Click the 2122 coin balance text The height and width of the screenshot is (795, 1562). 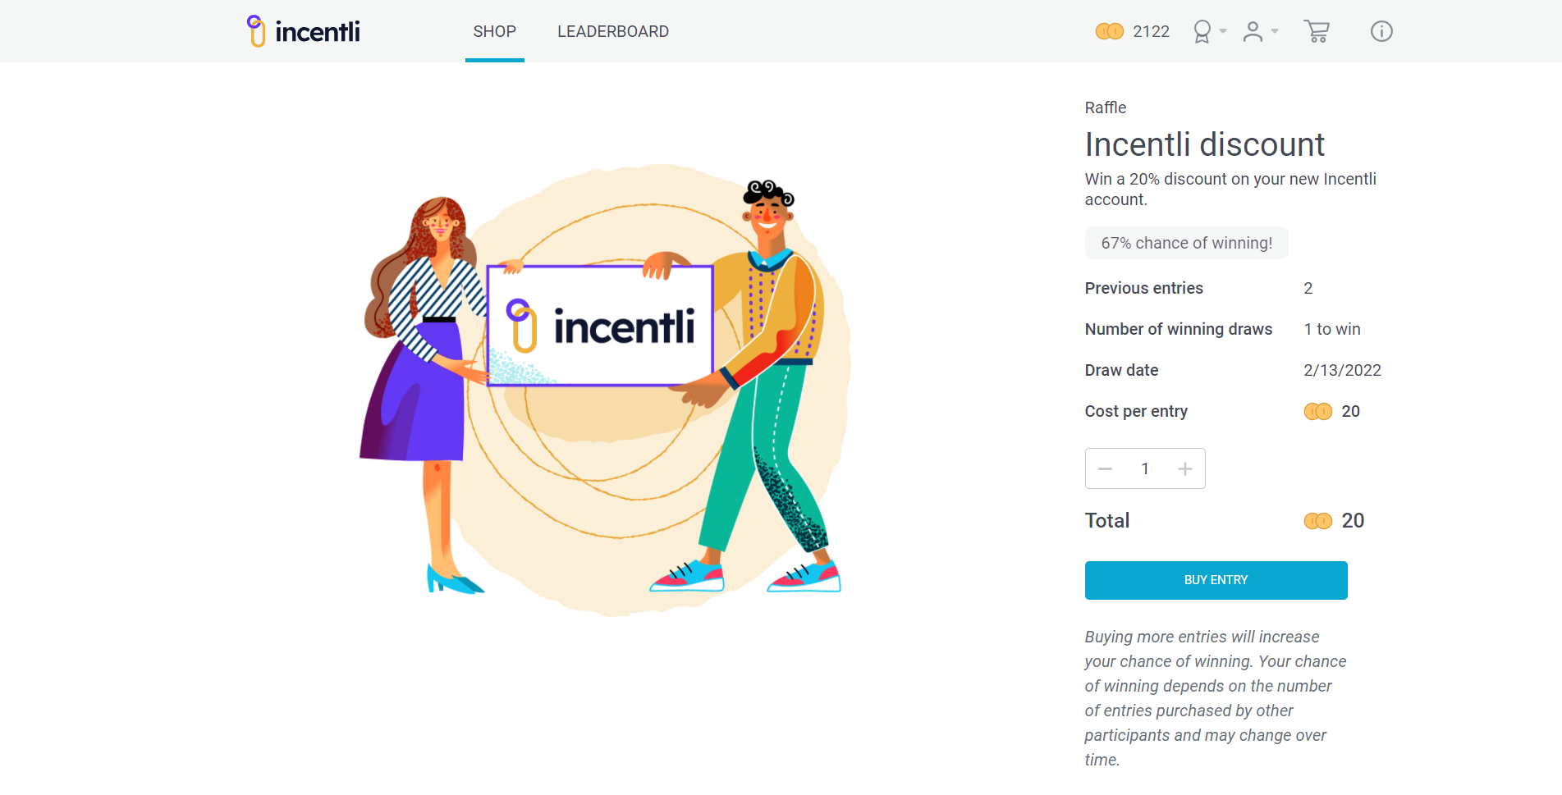(x=1151, y=31)
